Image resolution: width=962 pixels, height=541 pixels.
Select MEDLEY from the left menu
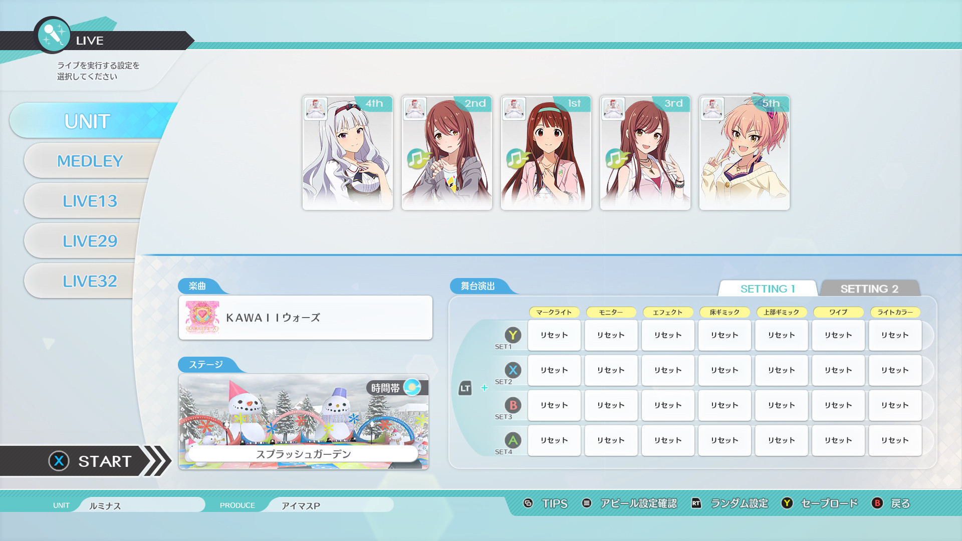pyautogui.click(x=90, y=161)
